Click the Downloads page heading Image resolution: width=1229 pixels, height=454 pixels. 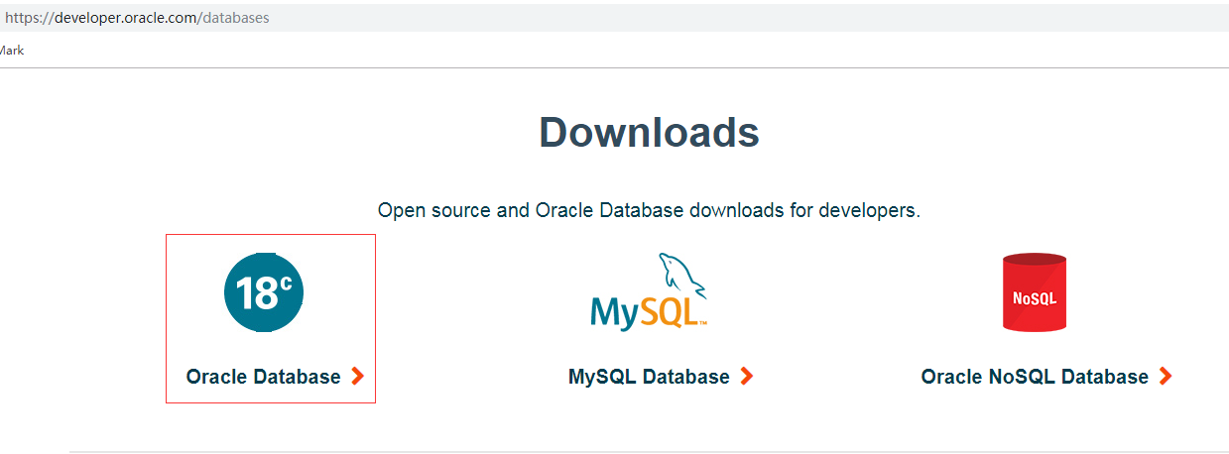[x=649, y=132]
